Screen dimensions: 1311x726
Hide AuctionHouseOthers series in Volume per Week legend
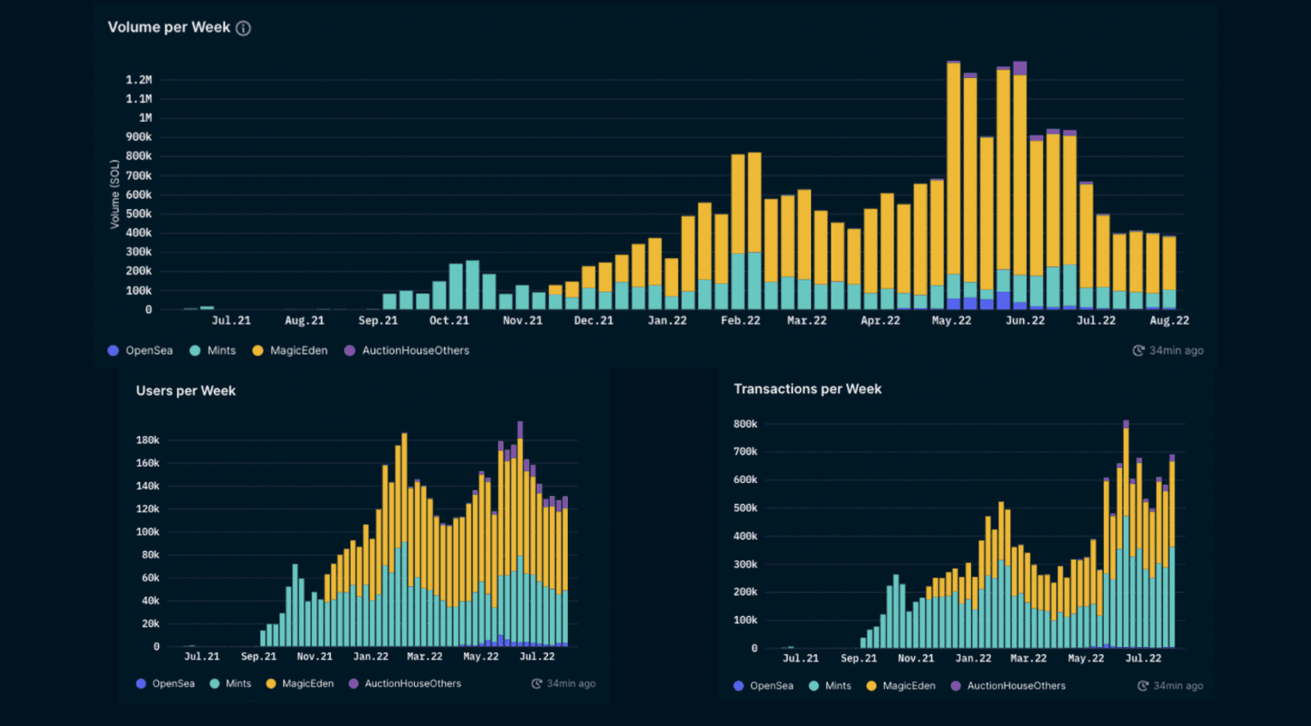[x=415, y=350]
